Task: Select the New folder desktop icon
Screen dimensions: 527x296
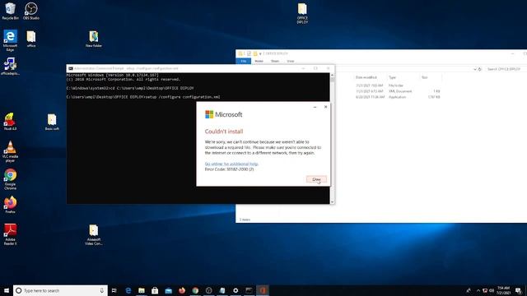Action: tap(94, 39)
